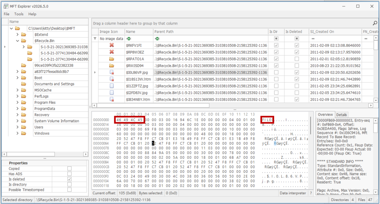The image size is (380, 204).
Task: Click the PerfLogs folder icon in tree
Action: pyautogui.click(x=23, y=96)
